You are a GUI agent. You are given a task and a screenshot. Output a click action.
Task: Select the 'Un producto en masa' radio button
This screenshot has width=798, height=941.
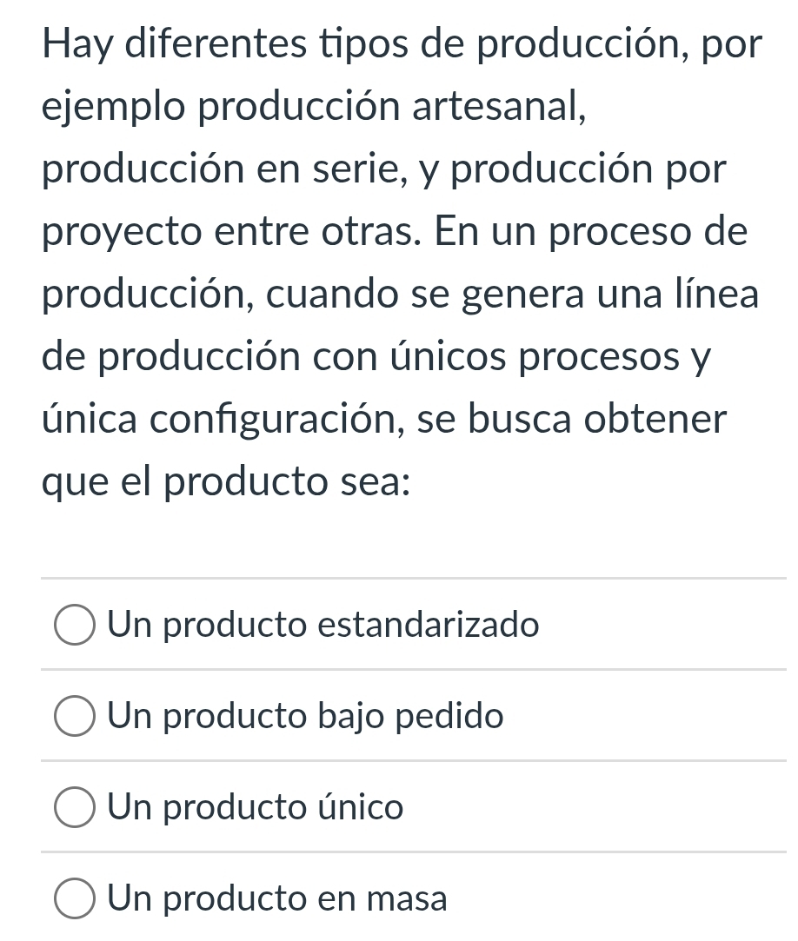point(75,898)
